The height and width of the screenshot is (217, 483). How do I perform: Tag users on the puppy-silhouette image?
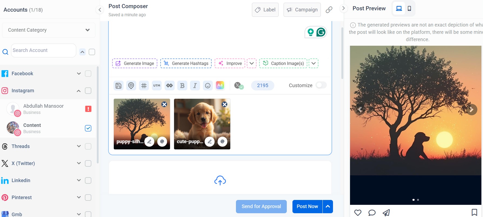(162, 142)
